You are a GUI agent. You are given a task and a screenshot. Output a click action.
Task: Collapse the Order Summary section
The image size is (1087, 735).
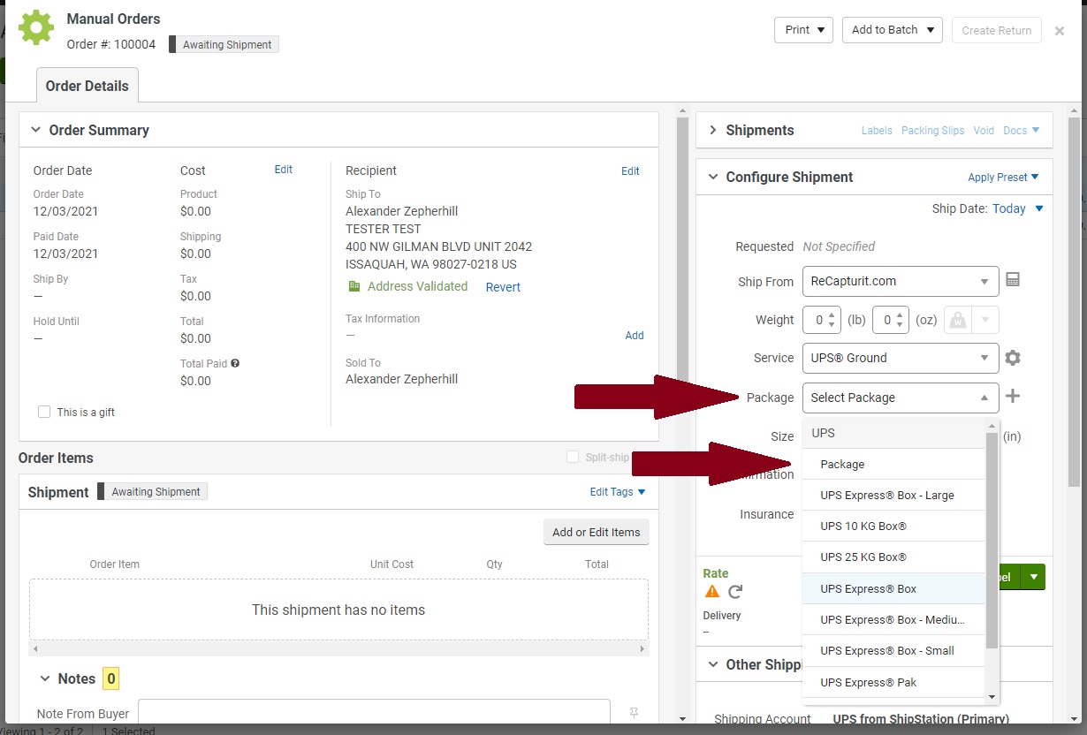pyautogui.click(x=35, y=130)
